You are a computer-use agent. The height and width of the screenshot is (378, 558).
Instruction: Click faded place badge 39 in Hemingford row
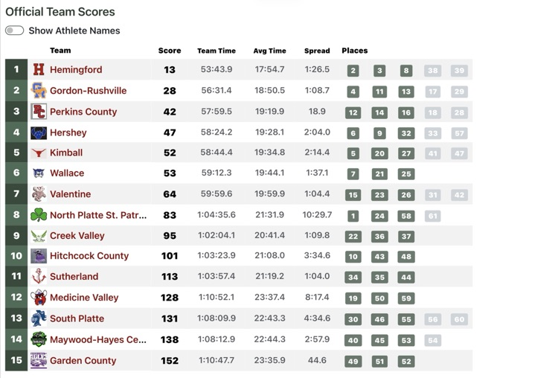459,71
